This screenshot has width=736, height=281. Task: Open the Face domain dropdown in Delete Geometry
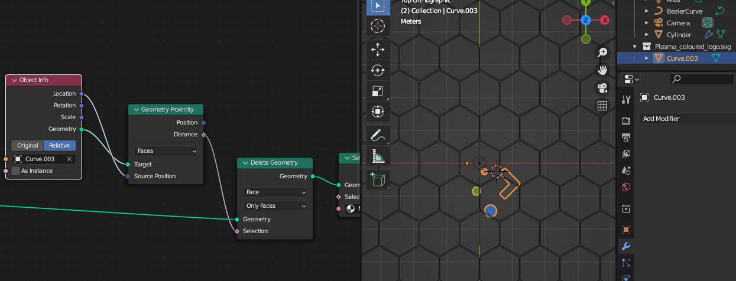coord(275,192)
